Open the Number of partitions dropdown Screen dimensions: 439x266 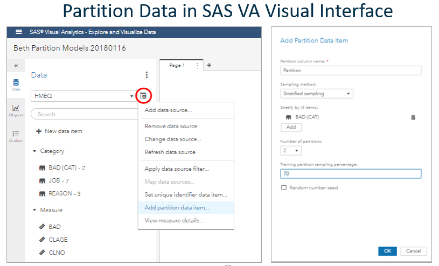pos(291,150)
